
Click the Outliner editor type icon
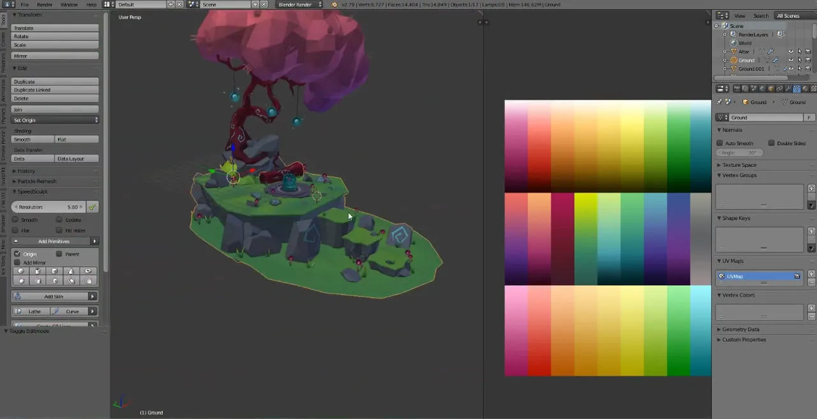[x=723, y=15]
